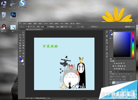Pick a color in the Color panel field
Image resolution: width=138 pixels, height=100 pixels.
coord(122,44)
